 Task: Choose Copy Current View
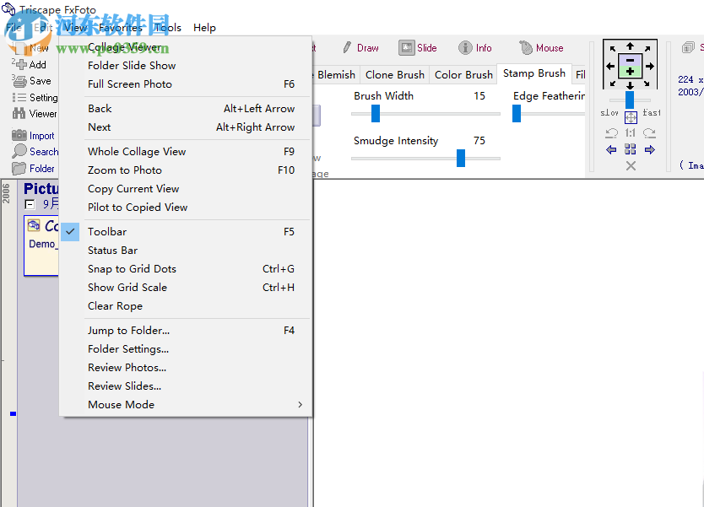click(x=186, y=188)
